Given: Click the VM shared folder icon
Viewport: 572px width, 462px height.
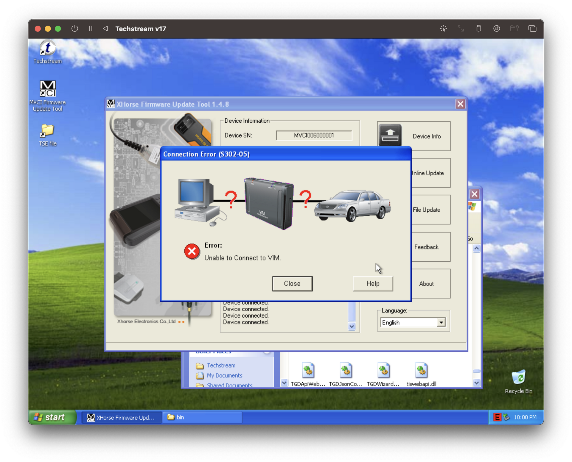Looking at the screenshot, I should [515, 29].
